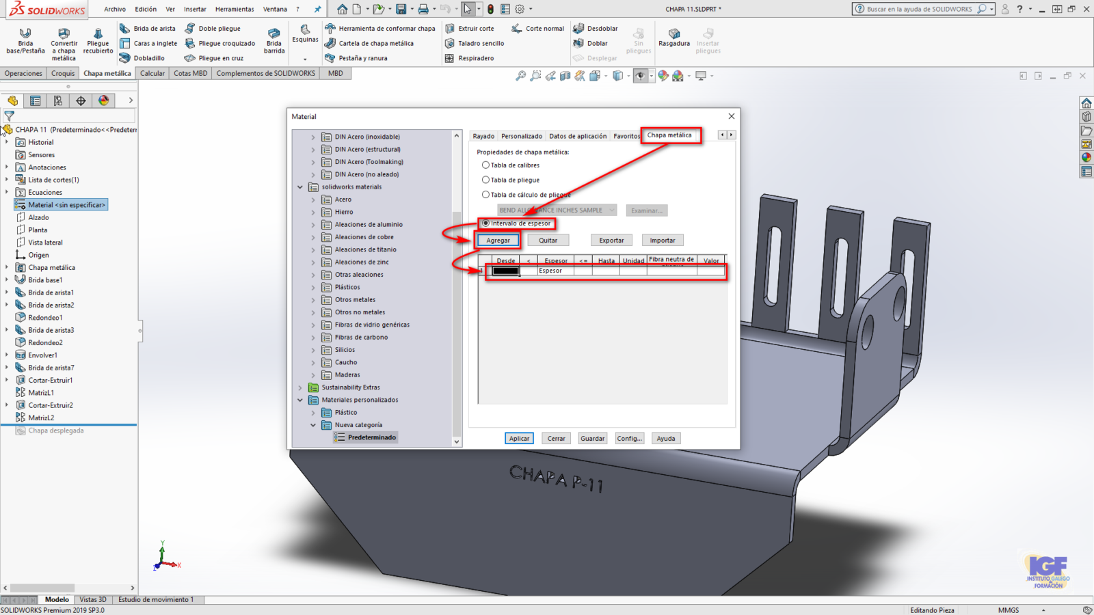Click the Desdoblar tool icon
Screen dimensions: 1094x615
click(578, 29)
